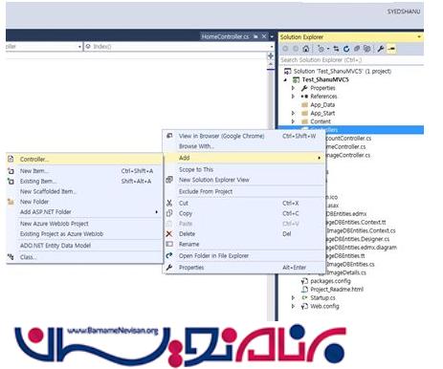Expand the References node

click(293, 97)
